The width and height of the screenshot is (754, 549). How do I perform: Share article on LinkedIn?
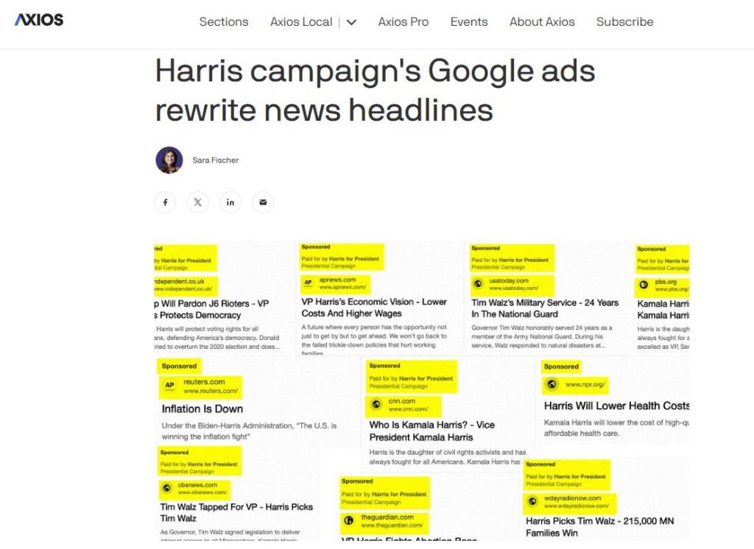coord(230,202)
